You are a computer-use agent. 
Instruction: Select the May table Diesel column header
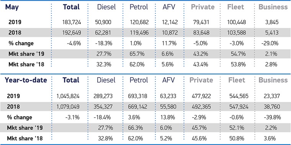[106, 7]
